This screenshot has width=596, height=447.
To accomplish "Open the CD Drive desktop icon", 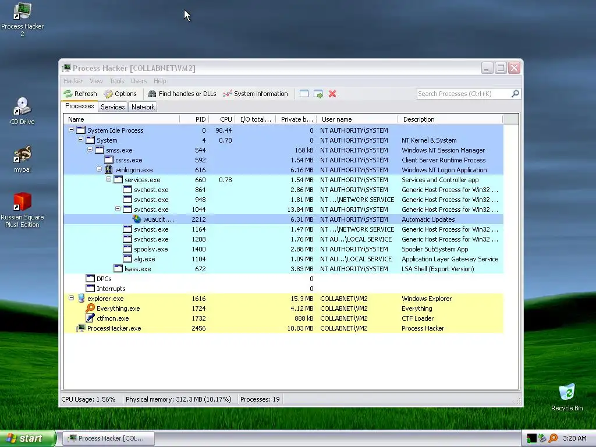I will [22, 111].
